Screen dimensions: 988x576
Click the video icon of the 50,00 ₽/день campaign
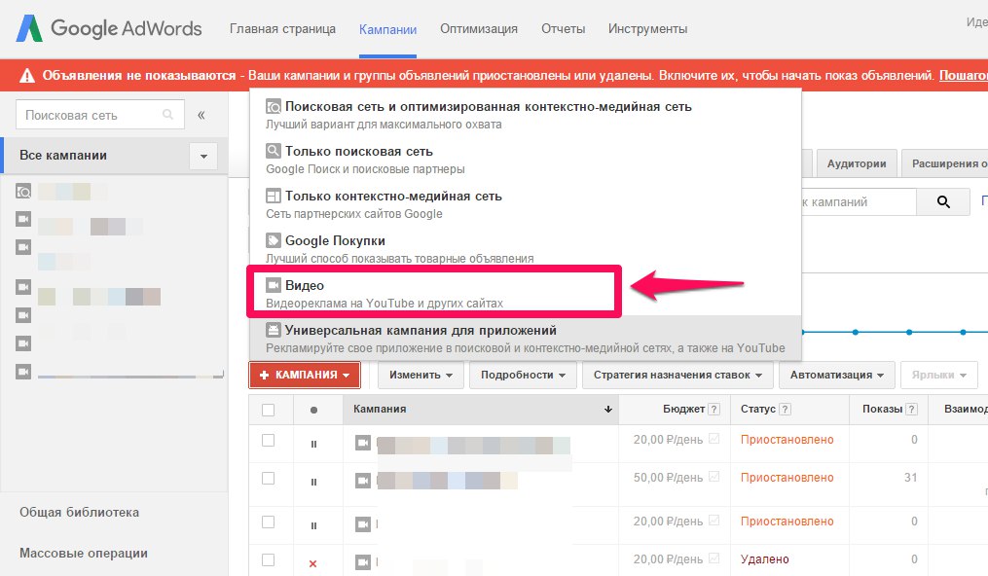click(363, 481)
